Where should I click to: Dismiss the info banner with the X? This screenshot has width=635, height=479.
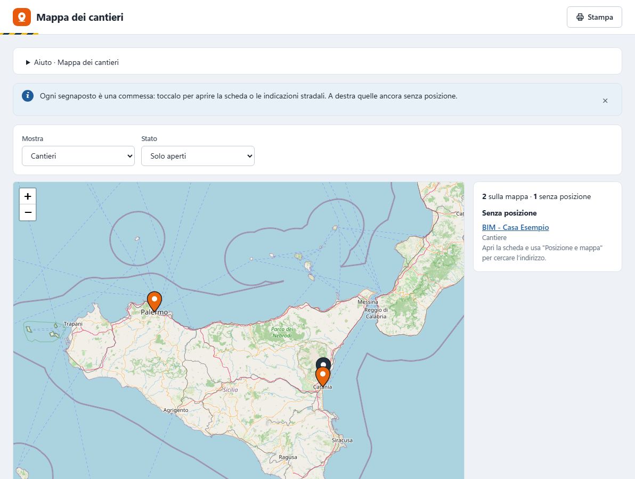605,101
